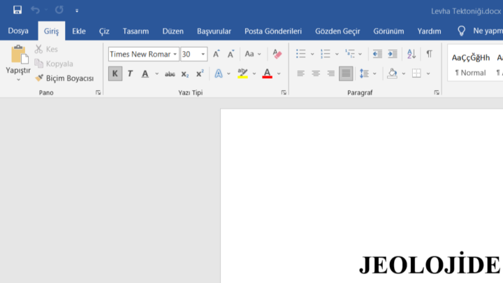503x283 pixels.
Task: Open the Düzen tab
Action: click(173, 31)
